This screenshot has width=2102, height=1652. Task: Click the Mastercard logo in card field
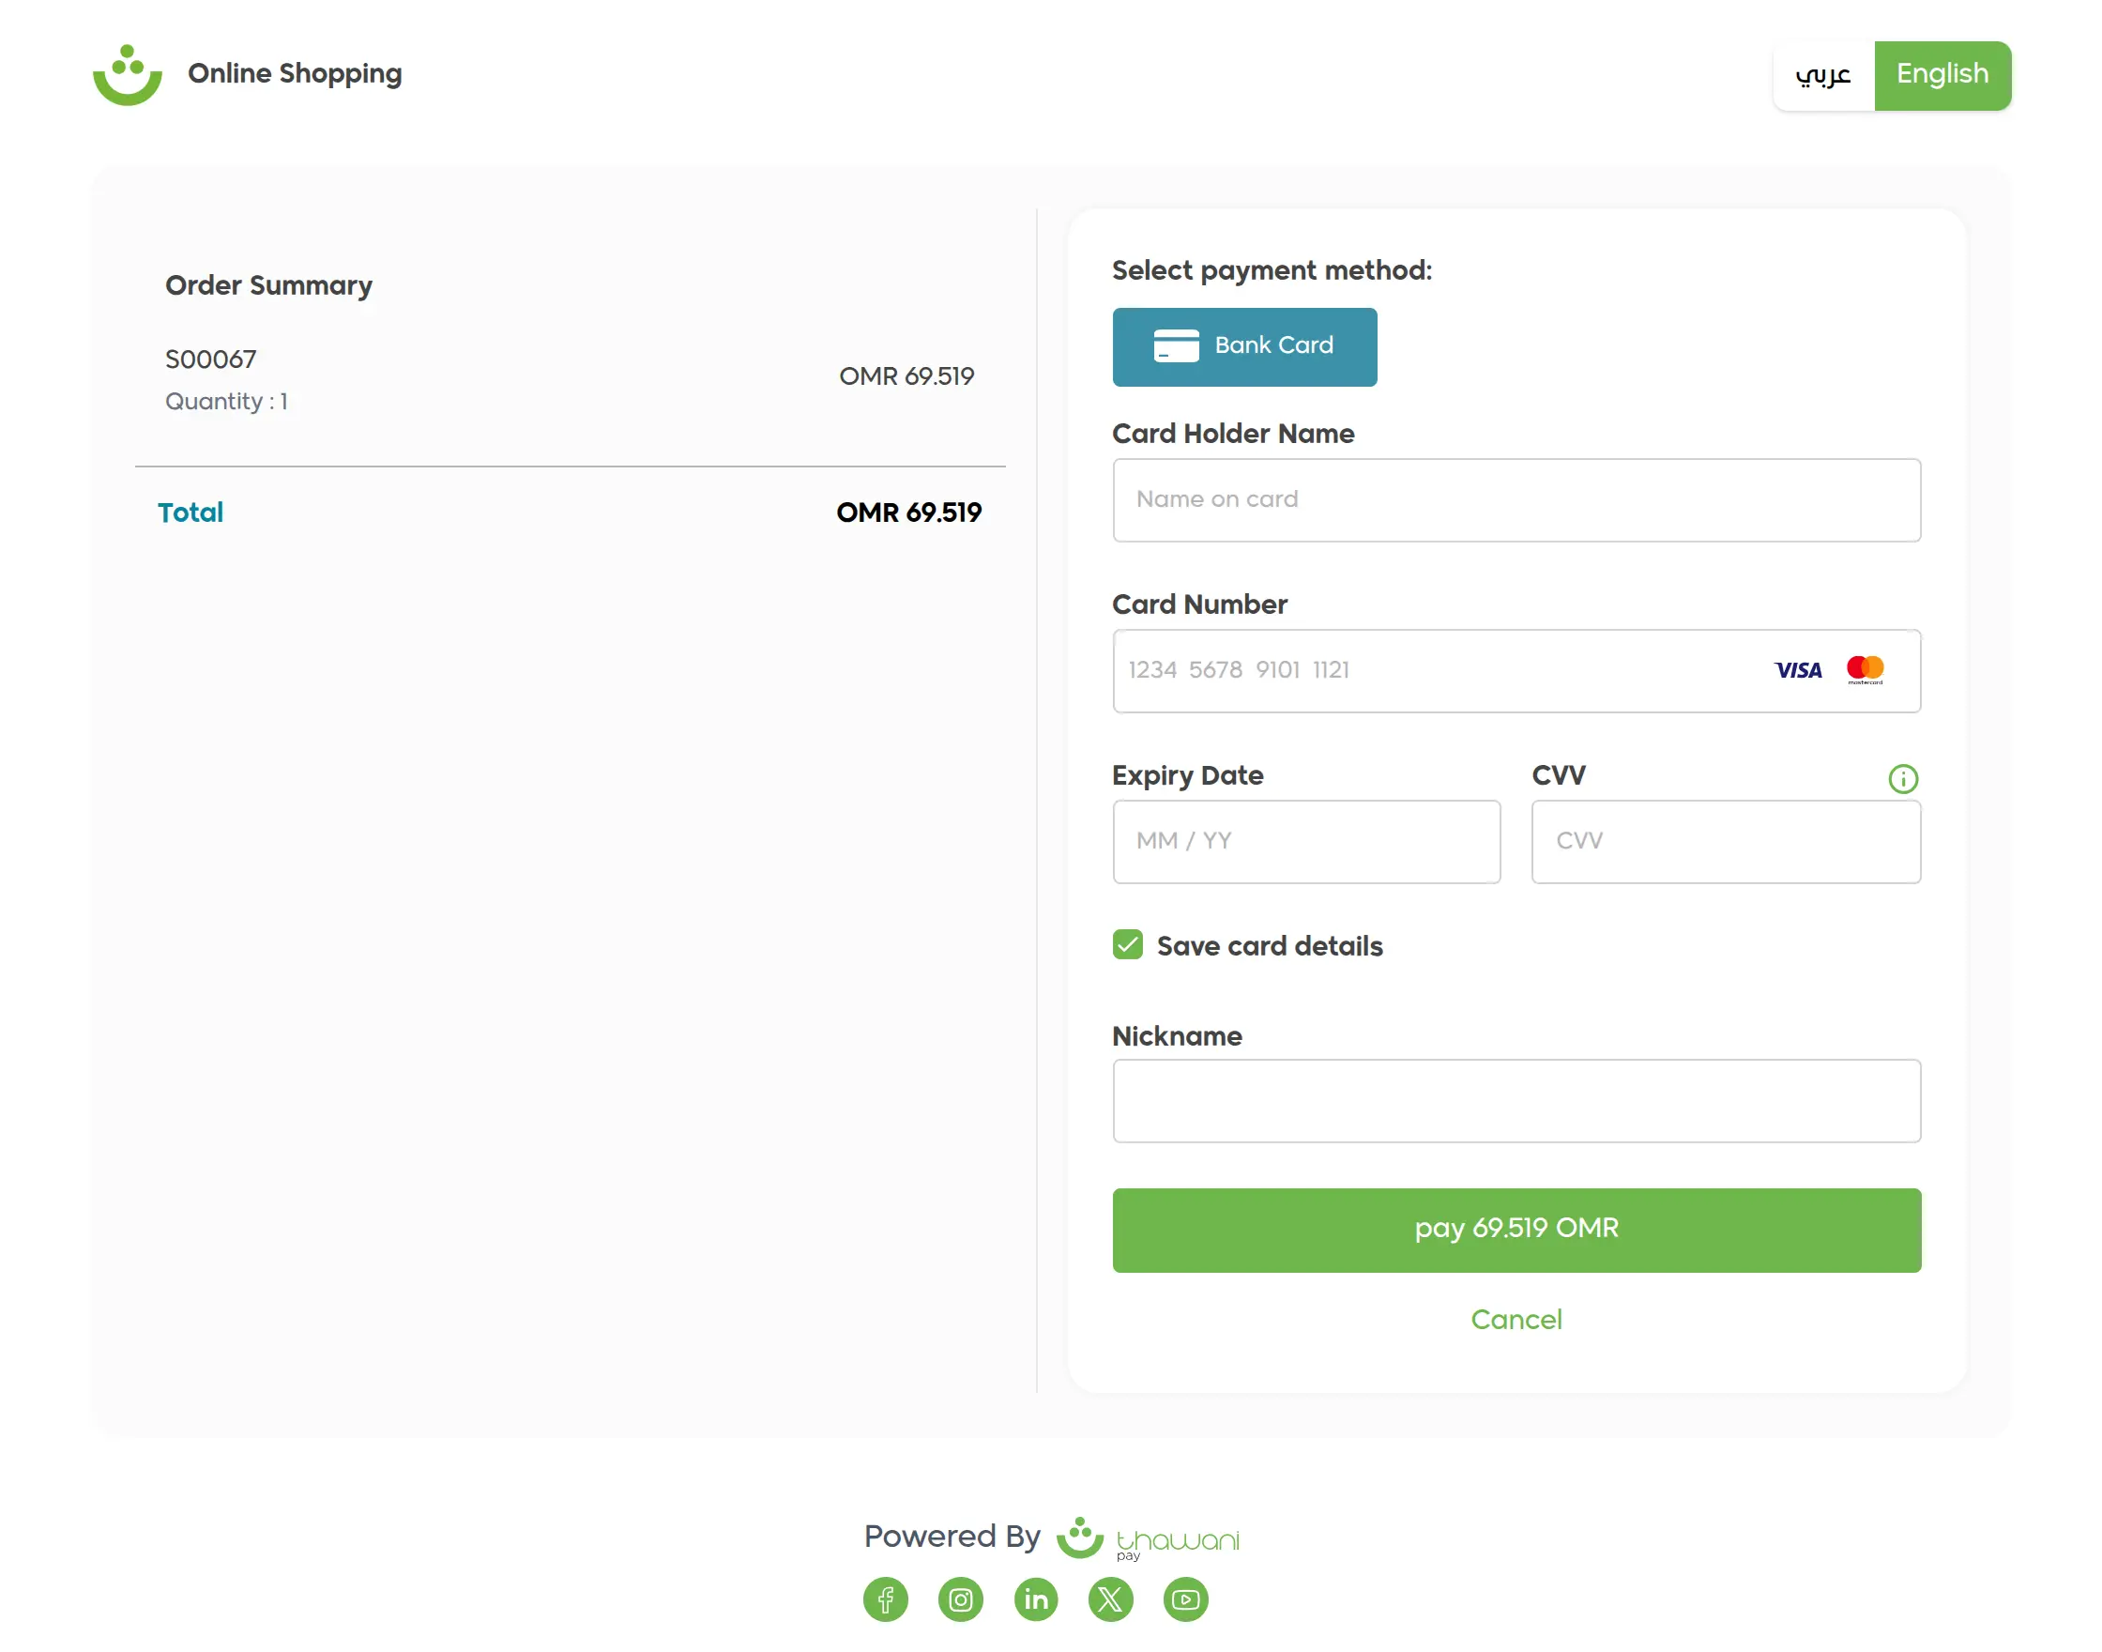(x=1865, y=669)
